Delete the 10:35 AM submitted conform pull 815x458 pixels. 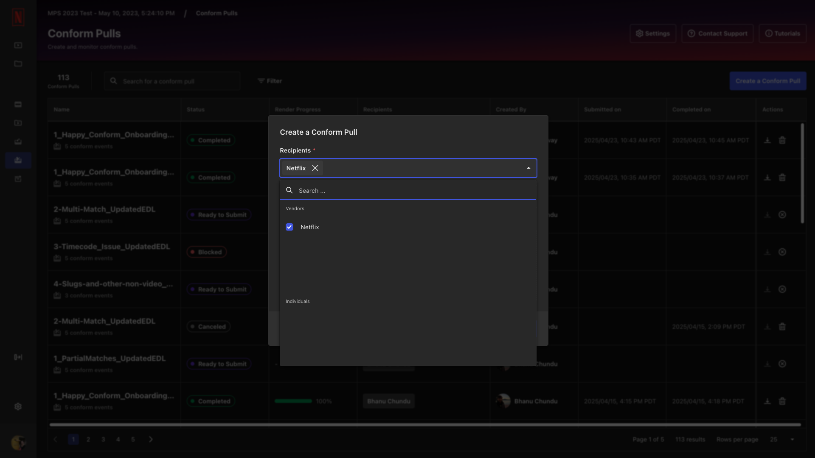[x=782, y=178]
